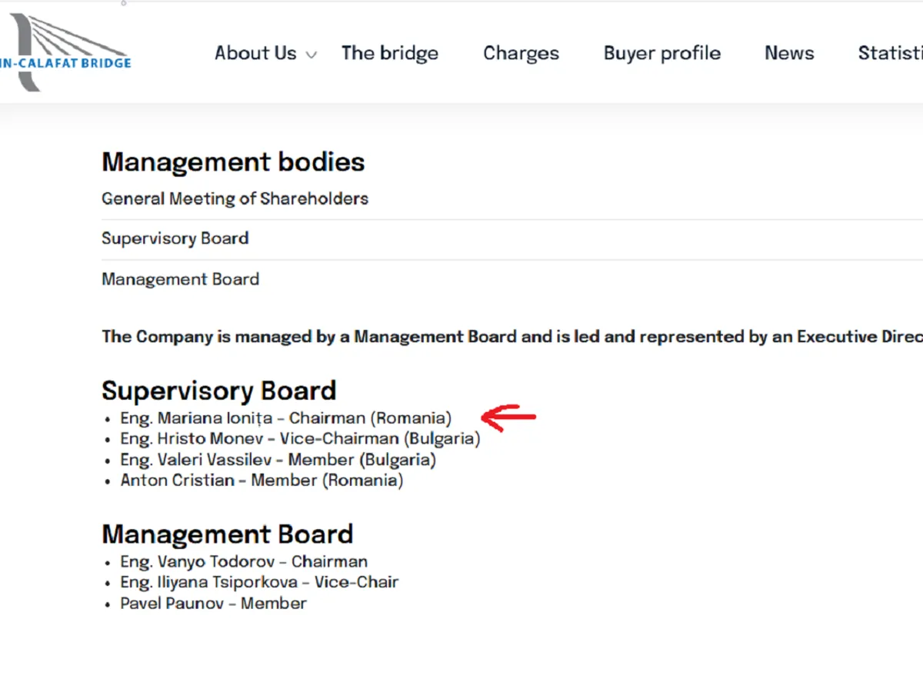Open the Charges menu item
923x692 pixels.
(521, 53)
